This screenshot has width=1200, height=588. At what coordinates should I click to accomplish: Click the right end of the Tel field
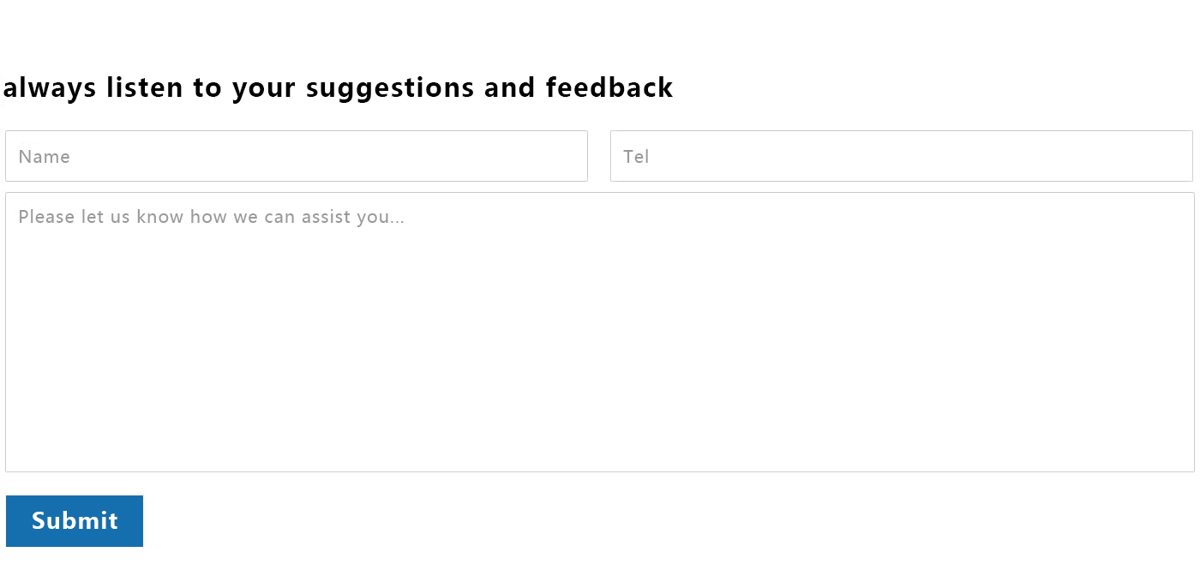pos(1175,156)
